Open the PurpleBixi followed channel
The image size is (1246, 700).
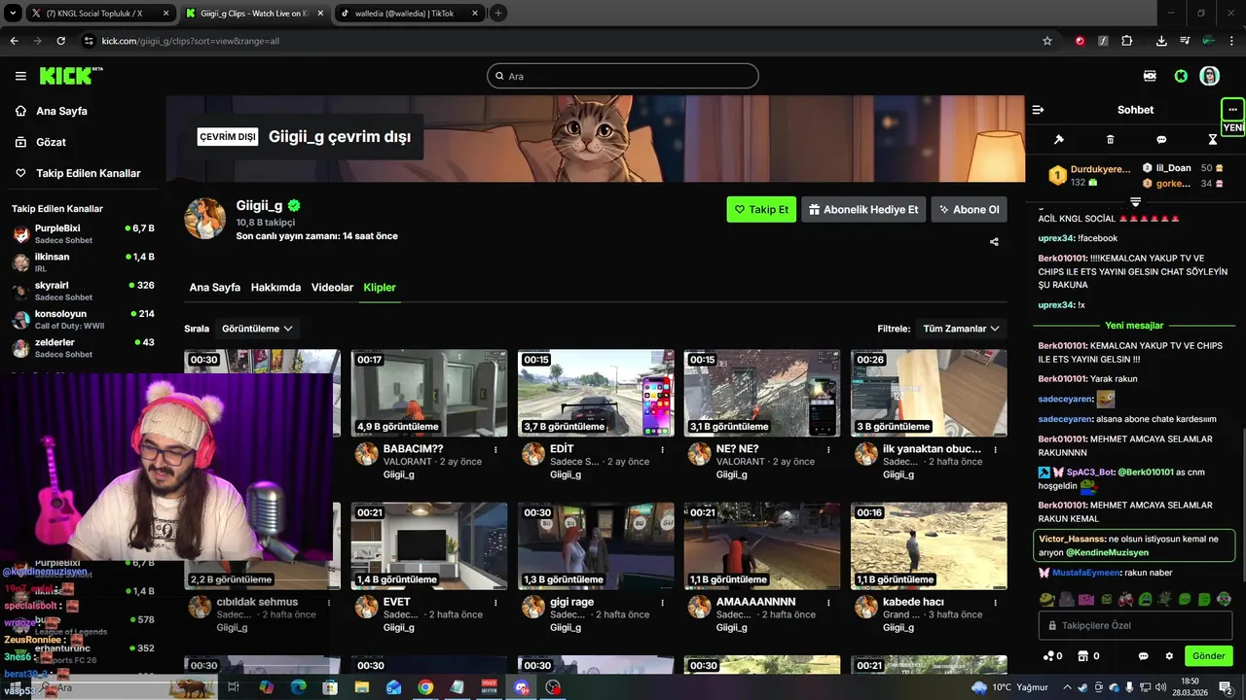point(83,233)
